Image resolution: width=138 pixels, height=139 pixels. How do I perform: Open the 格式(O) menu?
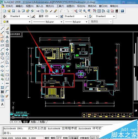pos(50,6)
